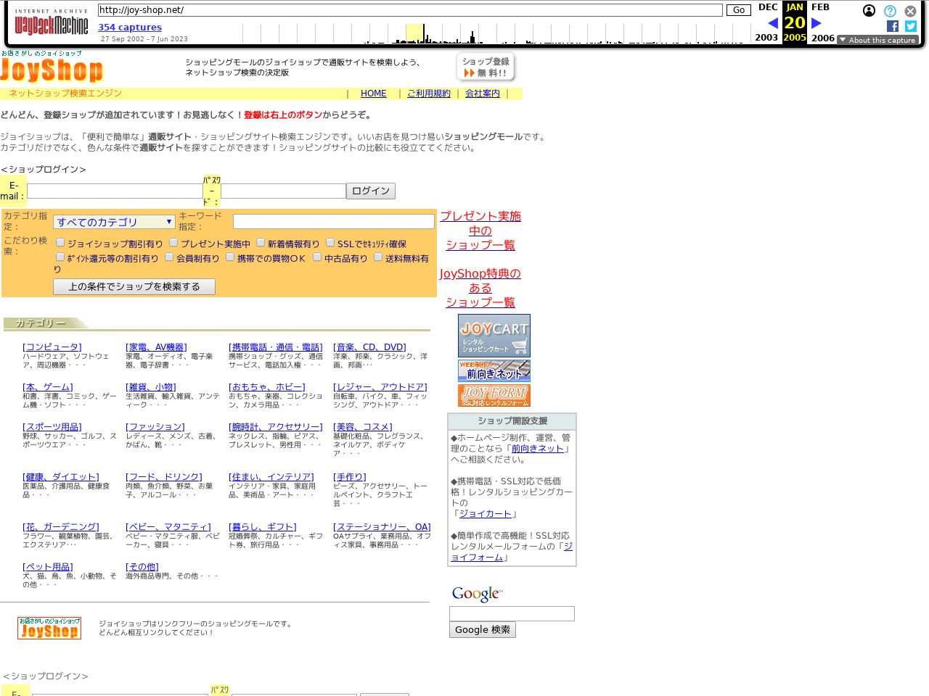Image resolution: width=929 pixels, height=696 pixels.
Task: Open the Wayback user account icon
Action: [x=869, y=11]
